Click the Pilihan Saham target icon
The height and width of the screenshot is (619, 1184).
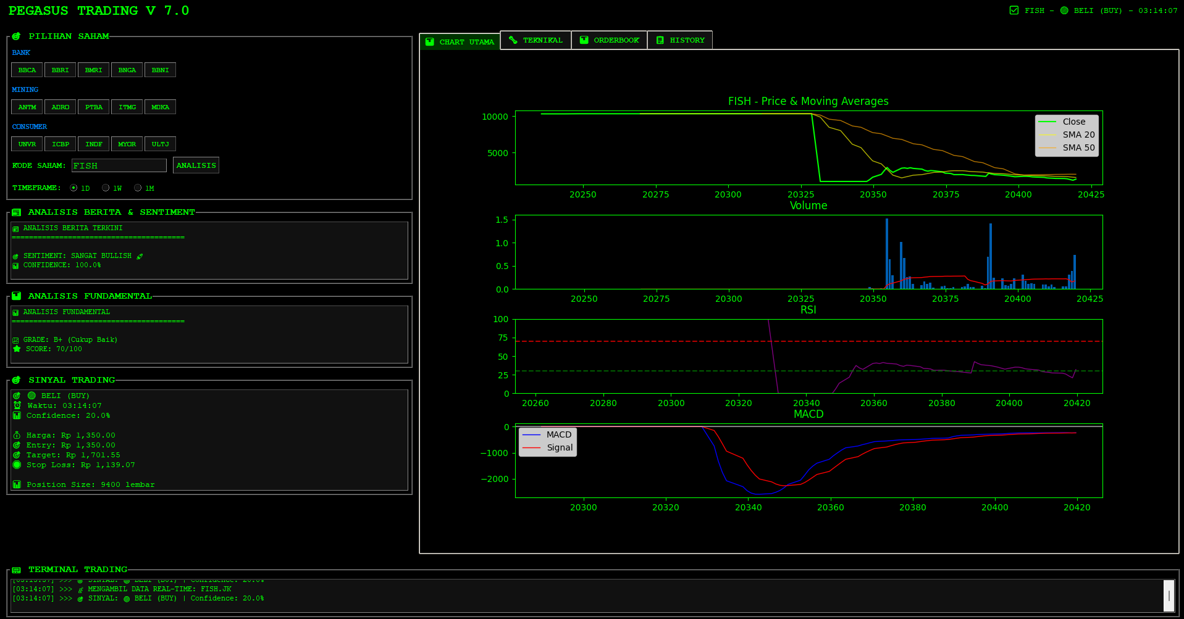point(17,36)
